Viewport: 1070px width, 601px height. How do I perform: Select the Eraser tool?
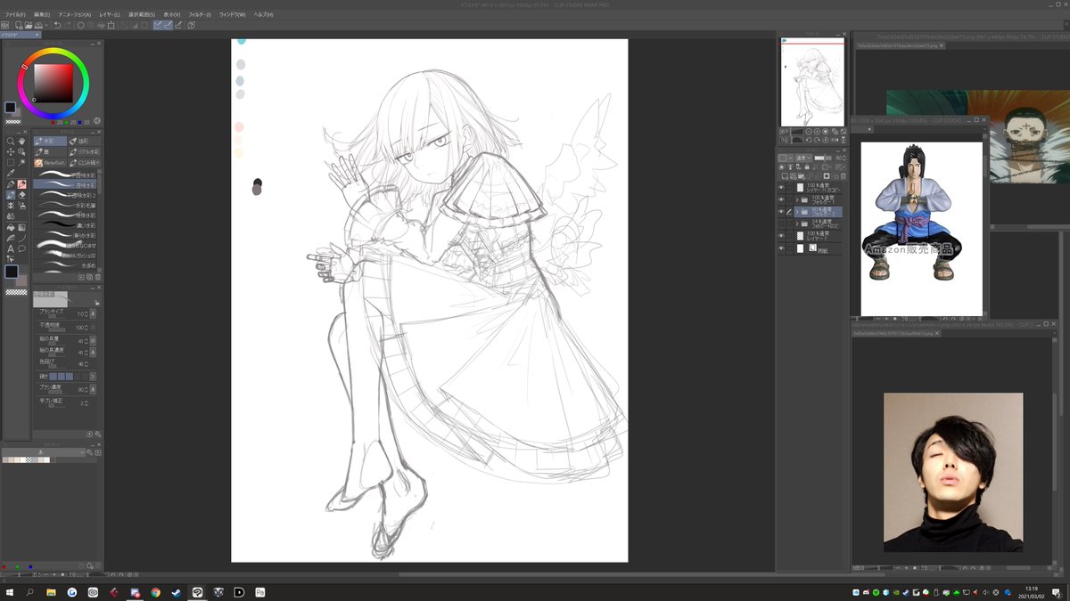(x=21, y=195)
